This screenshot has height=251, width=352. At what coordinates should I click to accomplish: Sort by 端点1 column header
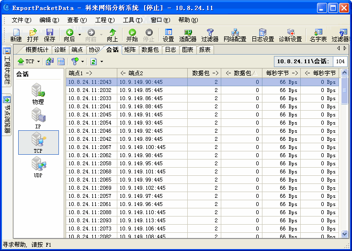91,73
